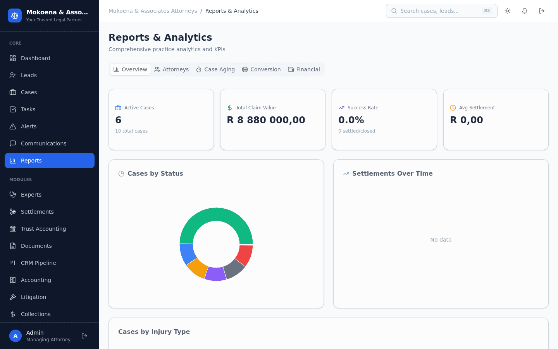The image size is (558, 349).
Task: Open the Documents module
Action: click(x=50, y=246)
